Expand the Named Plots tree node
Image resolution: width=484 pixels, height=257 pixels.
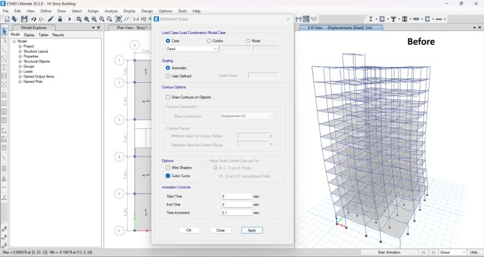tap(20, 82)
